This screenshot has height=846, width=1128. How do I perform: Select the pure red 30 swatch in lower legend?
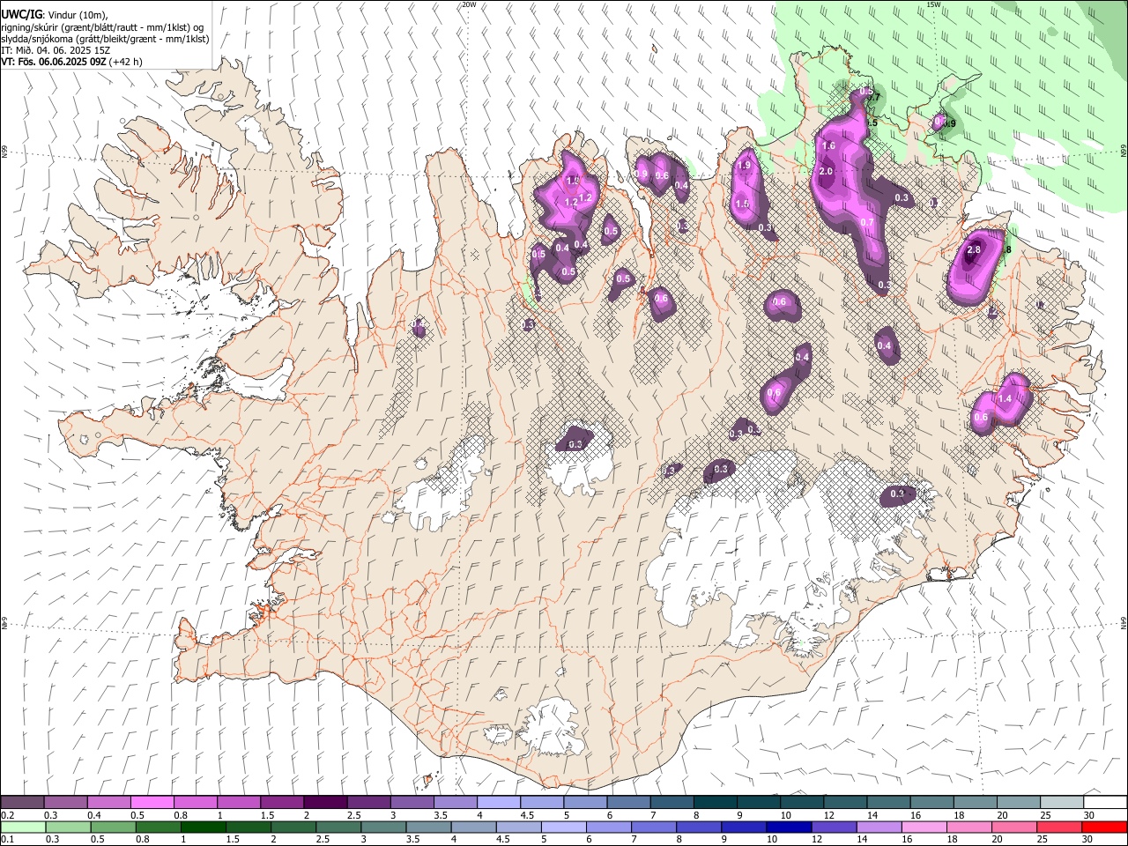[1103, 827]
